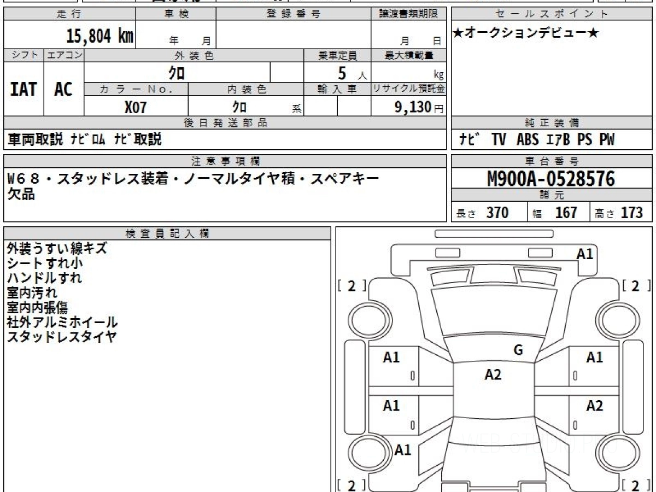Screen dimensions: 656x492
Task: Select the ★オークションデビュー★ sales point text
Action: click(x=526, y=33)
